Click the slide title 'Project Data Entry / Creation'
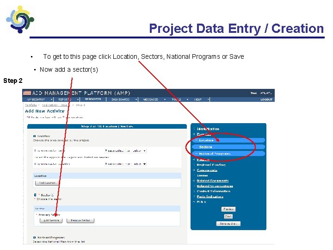Screen dimensions: 333x250 [x=236, y=29]
